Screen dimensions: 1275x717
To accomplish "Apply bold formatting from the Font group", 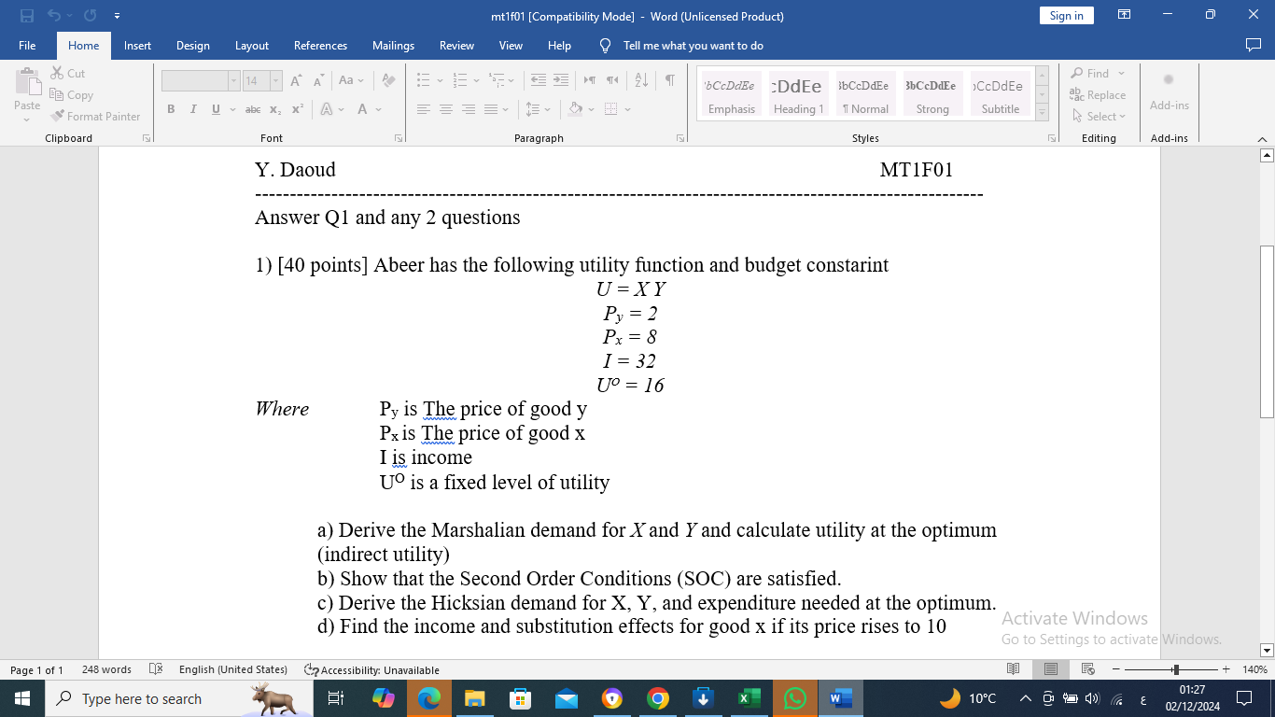I will tap(171, 109).
